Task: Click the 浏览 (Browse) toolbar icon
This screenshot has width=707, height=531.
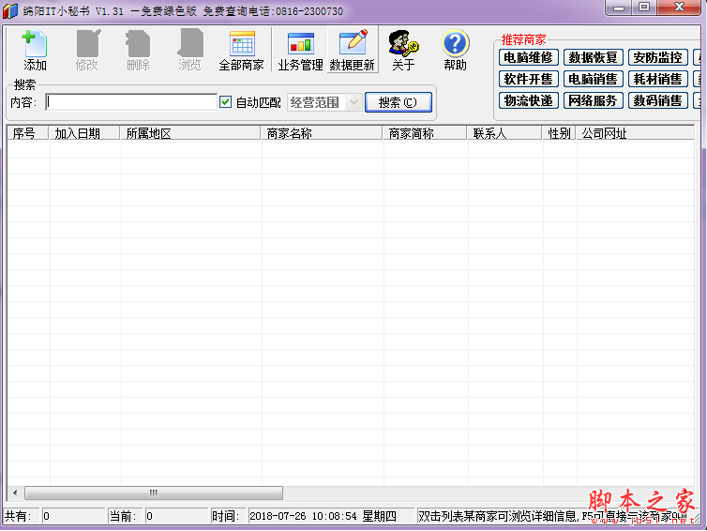Action: tap(189, 50)
